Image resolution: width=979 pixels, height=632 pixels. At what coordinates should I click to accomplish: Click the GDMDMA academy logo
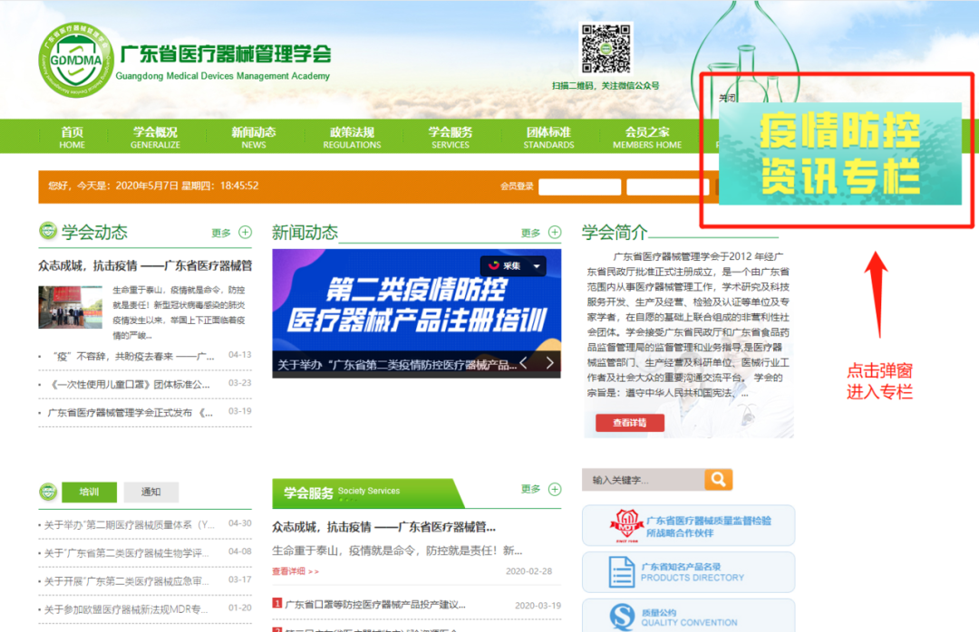click(x=76, y=60)
